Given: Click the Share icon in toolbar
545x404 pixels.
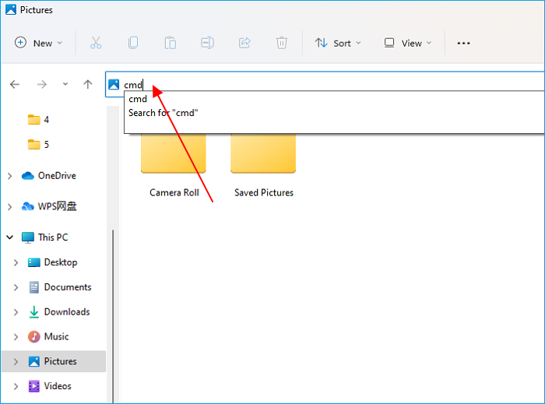Looking at the screenshot, I should [244, 43].
